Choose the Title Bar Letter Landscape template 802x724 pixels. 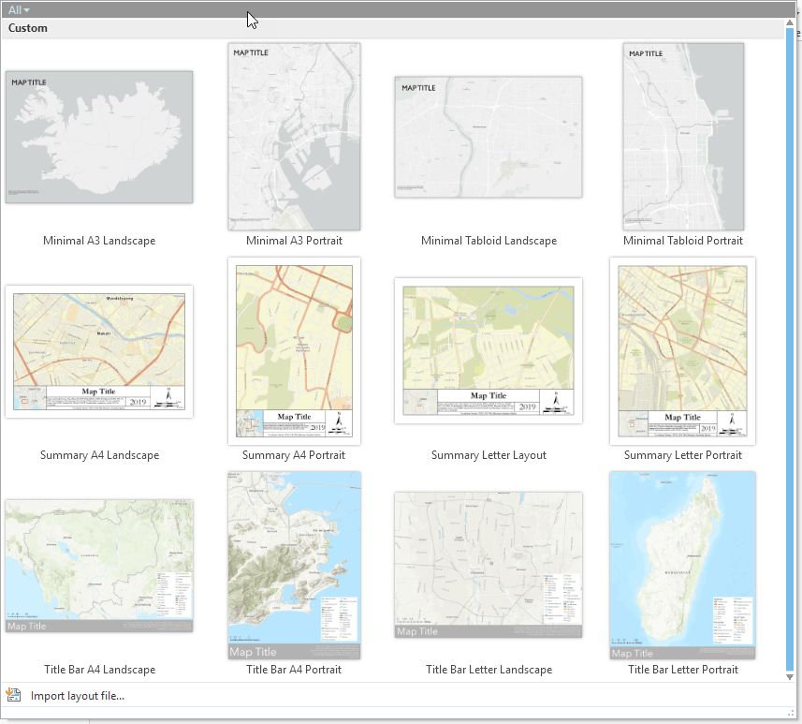[488, 565]
